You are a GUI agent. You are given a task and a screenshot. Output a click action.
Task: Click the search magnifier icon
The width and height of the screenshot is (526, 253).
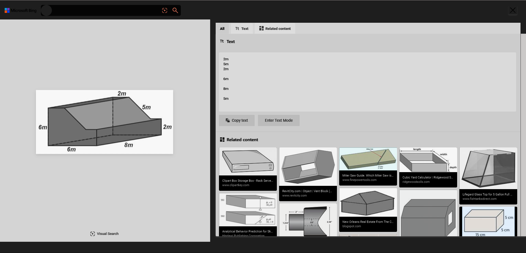[175, 10]
